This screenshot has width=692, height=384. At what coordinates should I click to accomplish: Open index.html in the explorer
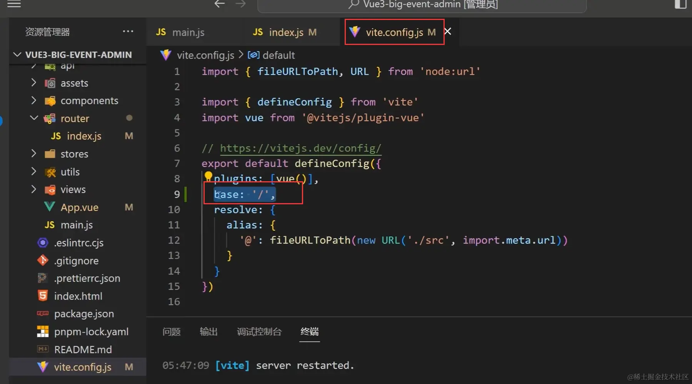pos(78,296)
